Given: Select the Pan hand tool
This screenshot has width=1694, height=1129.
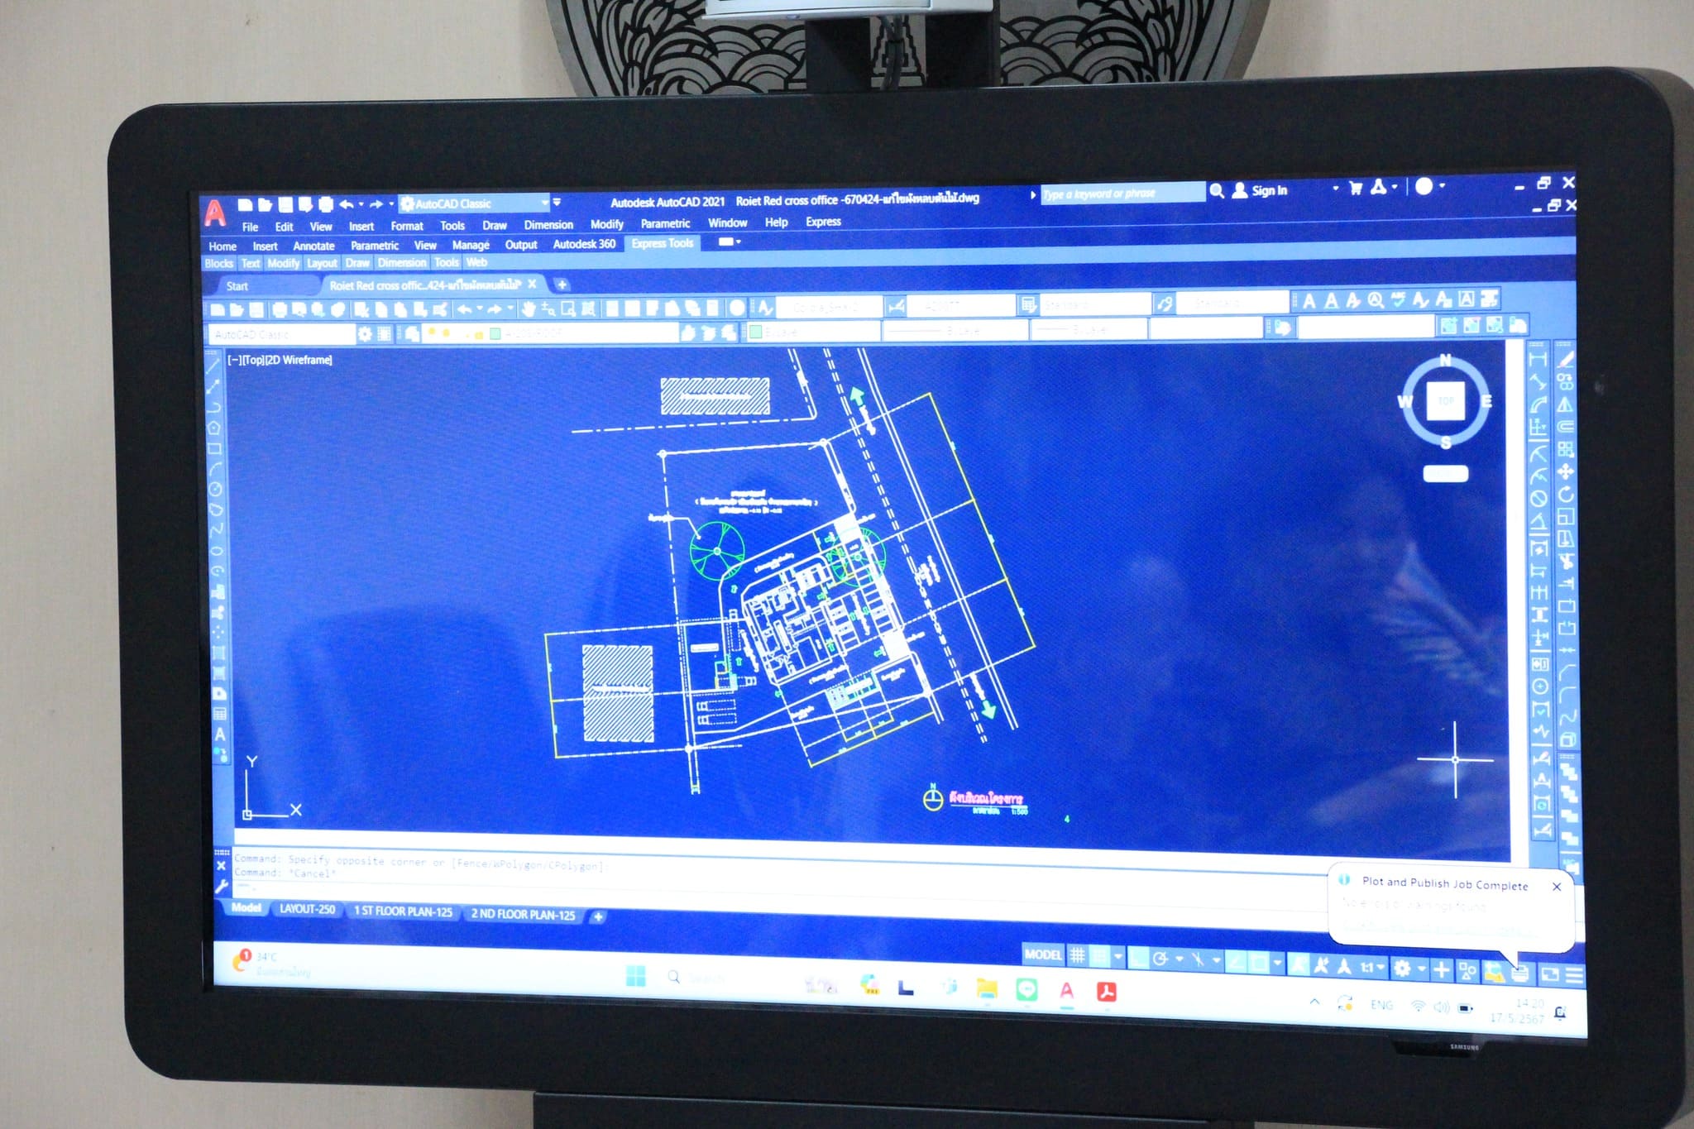Looking at the screenshot, I should click(528, 309).
